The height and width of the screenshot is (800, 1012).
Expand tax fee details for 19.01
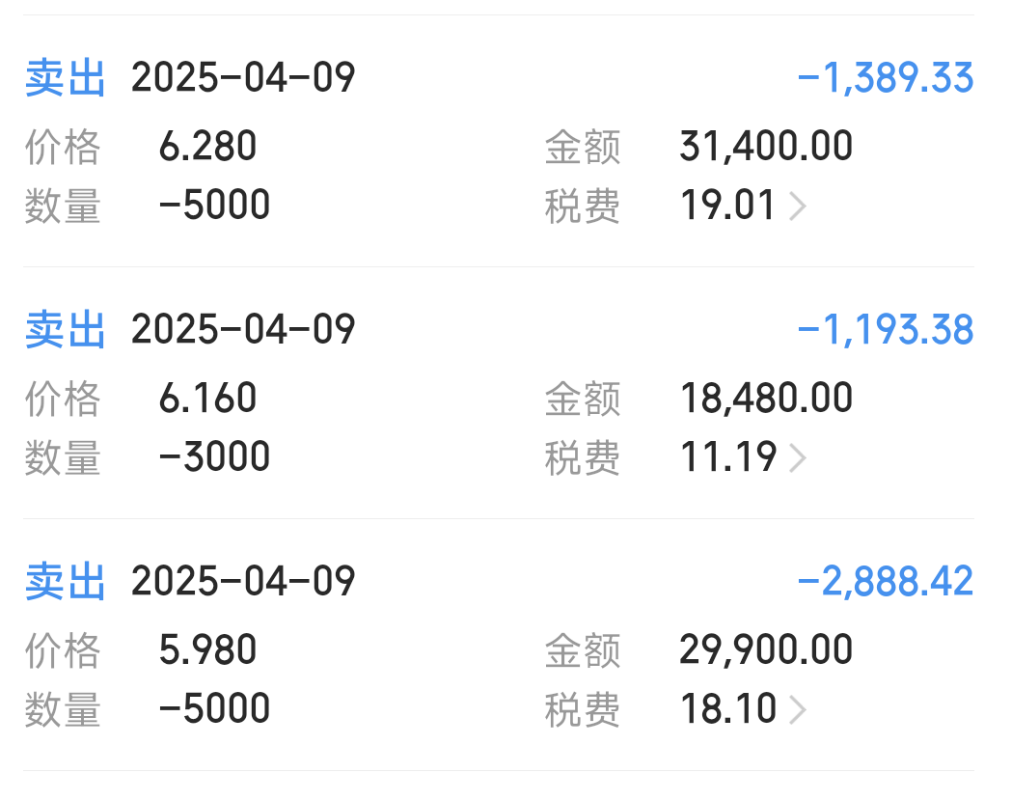point(799,207)
